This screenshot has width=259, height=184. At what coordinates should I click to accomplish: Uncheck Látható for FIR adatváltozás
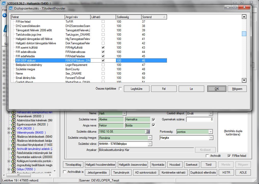(x=103, y=52)
